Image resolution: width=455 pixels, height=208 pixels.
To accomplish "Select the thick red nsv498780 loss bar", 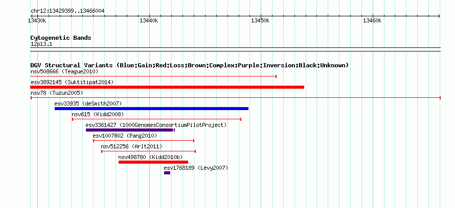I will point(153,162).
